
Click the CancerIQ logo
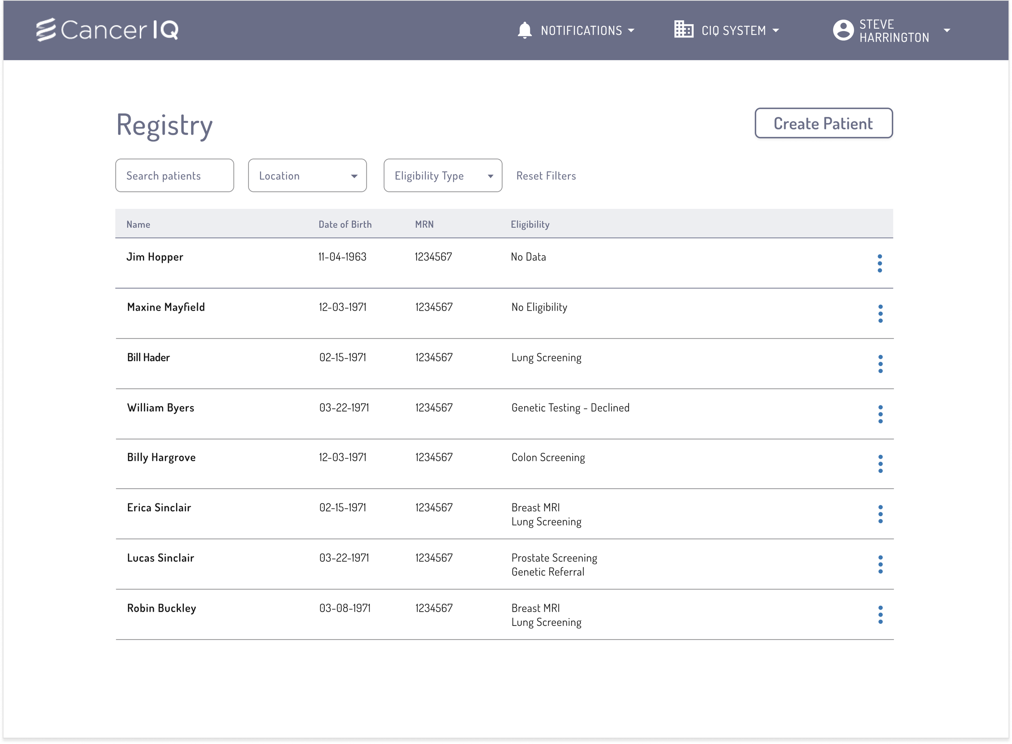pos(107,30)
